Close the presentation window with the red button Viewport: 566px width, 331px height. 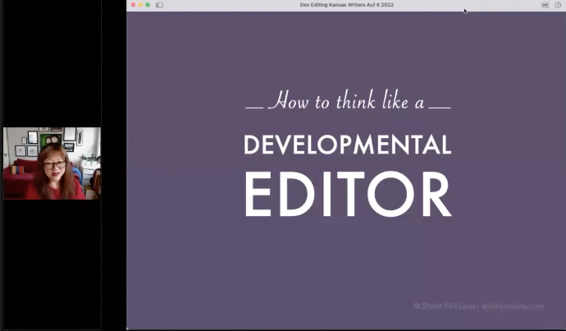pyautogui.click(x=133, y=5)
